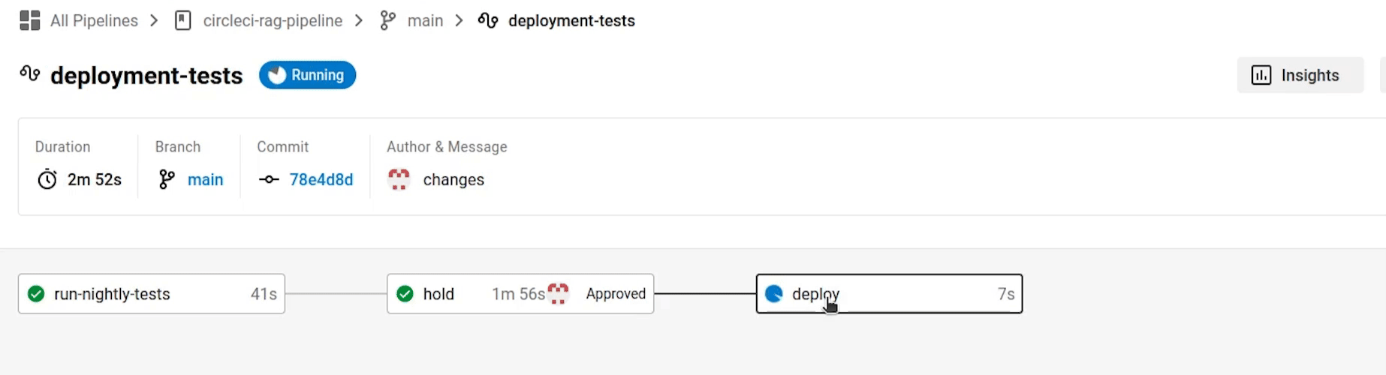Open the hold approval job
The image size is (1386, 375).
click(x=520, y=294)
